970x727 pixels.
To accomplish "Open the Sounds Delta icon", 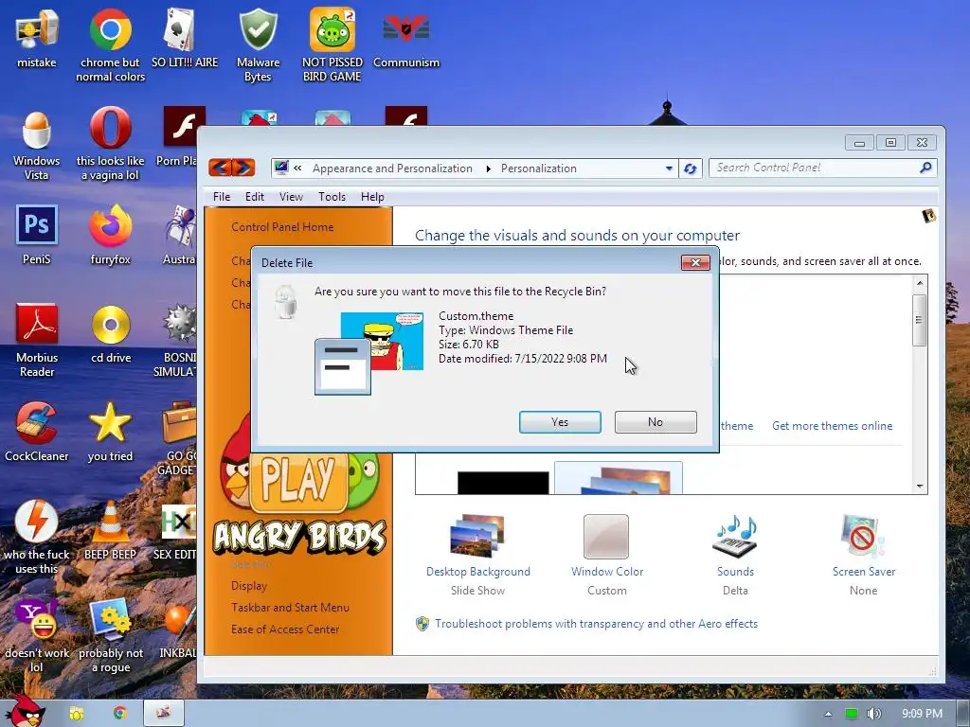I will 735,537.
